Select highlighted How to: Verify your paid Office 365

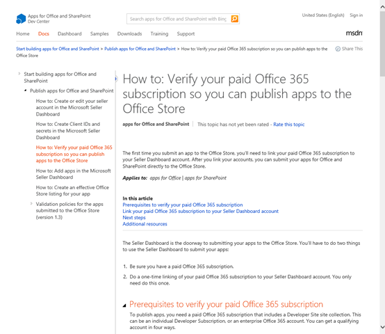(x=74, y=154)
